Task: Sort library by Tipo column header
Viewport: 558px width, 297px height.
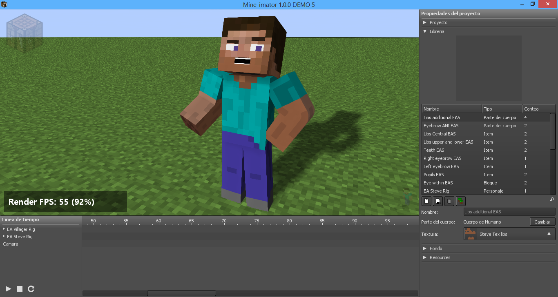Action: pos(502,109)
